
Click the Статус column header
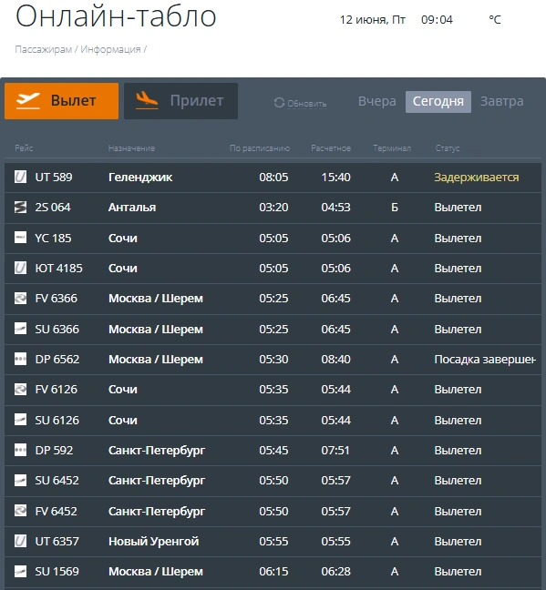[x=448, y=148]
